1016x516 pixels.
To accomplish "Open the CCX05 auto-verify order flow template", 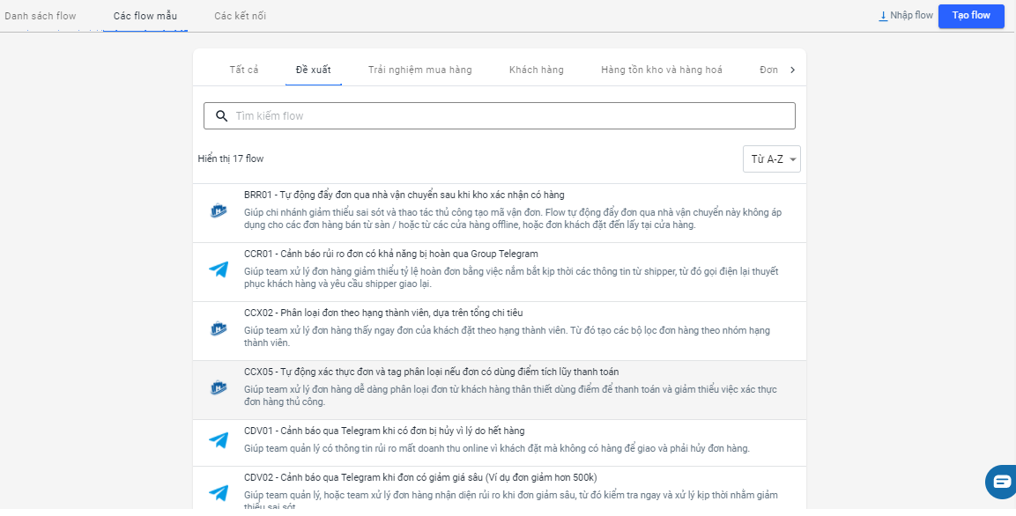I will pyautogui.click(x=437, y=372).
